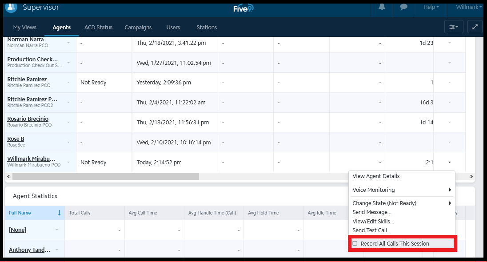Open the Help dropdown menu
Viewport: 487px width, 262px height.
point(431,7)
